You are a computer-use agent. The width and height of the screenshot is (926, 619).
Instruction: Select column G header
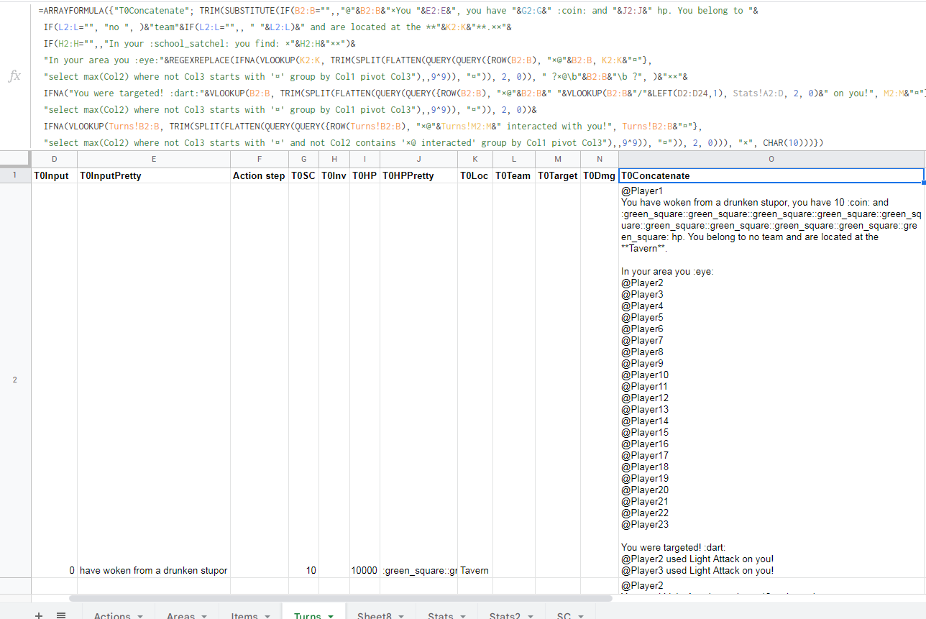tap(303, 159)
